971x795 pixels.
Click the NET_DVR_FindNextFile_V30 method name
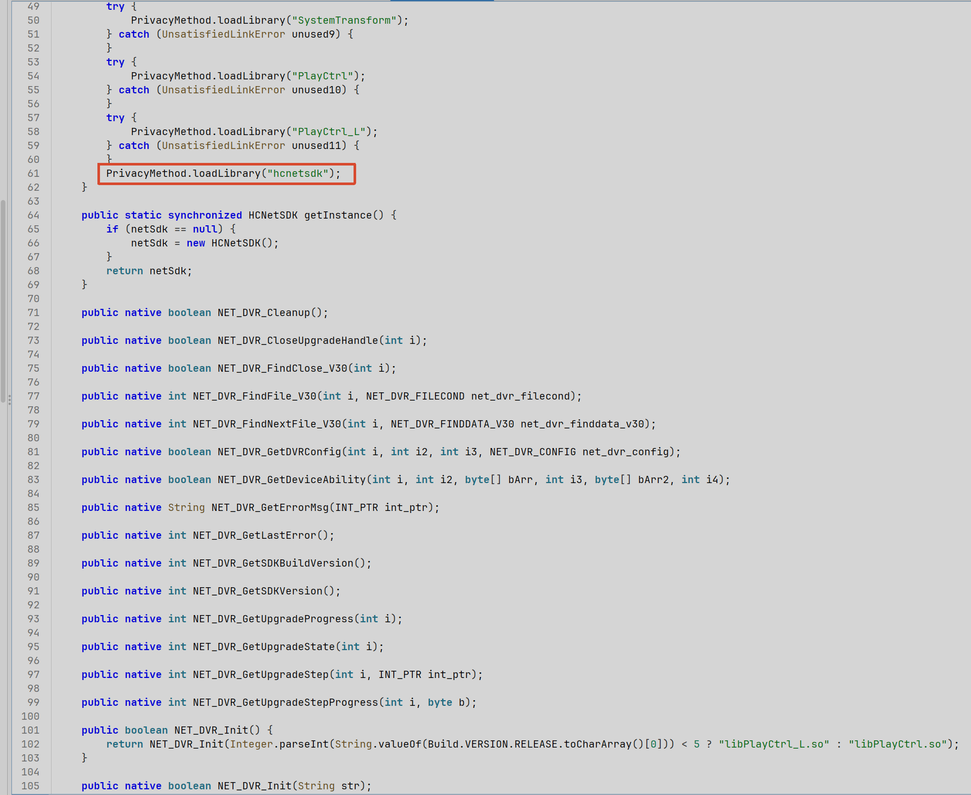point(266,424)
